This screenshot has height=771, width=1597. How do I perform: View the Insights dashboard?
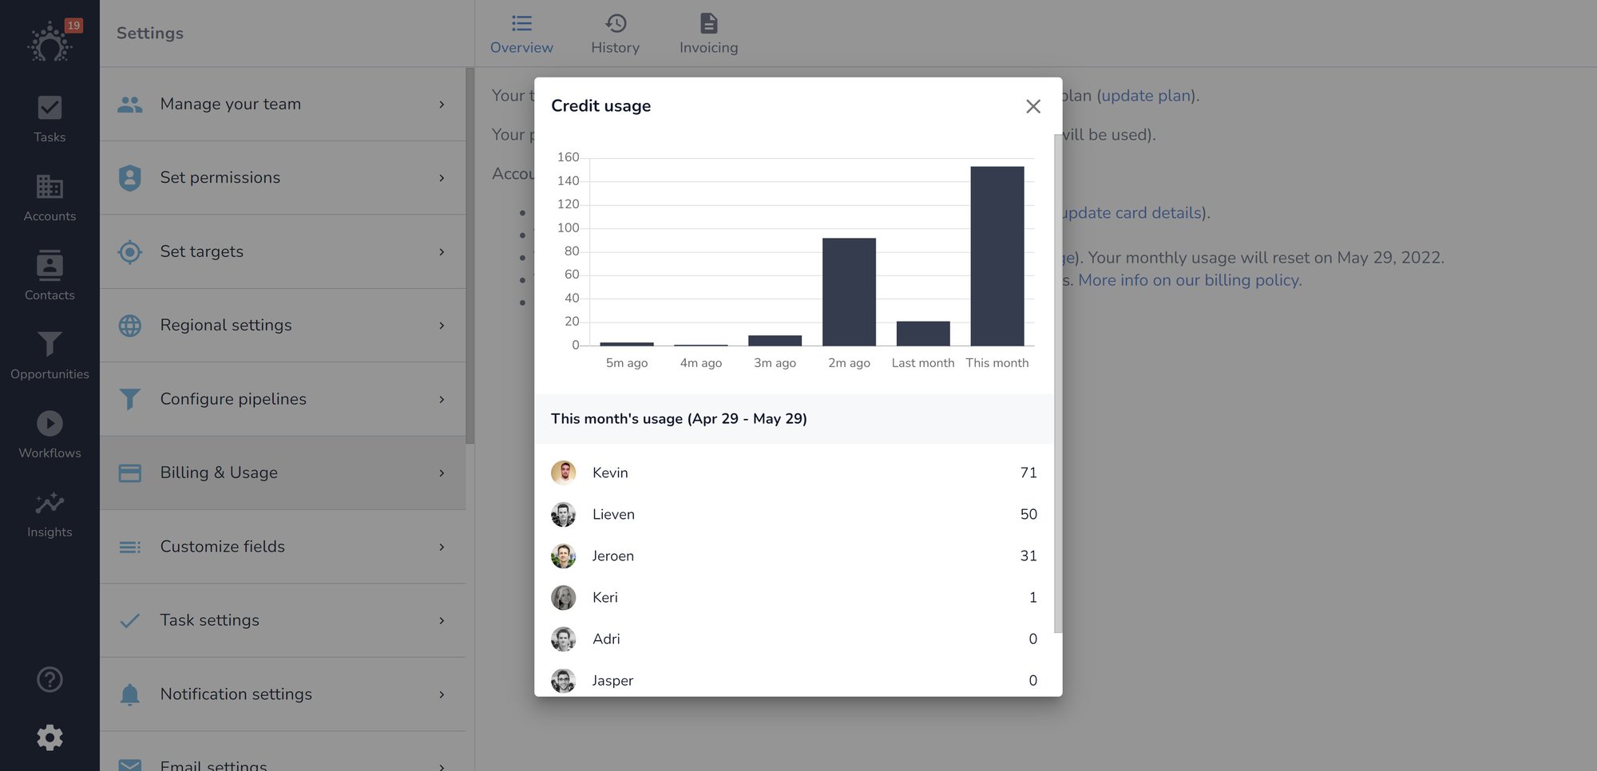[x=50, y=513]
